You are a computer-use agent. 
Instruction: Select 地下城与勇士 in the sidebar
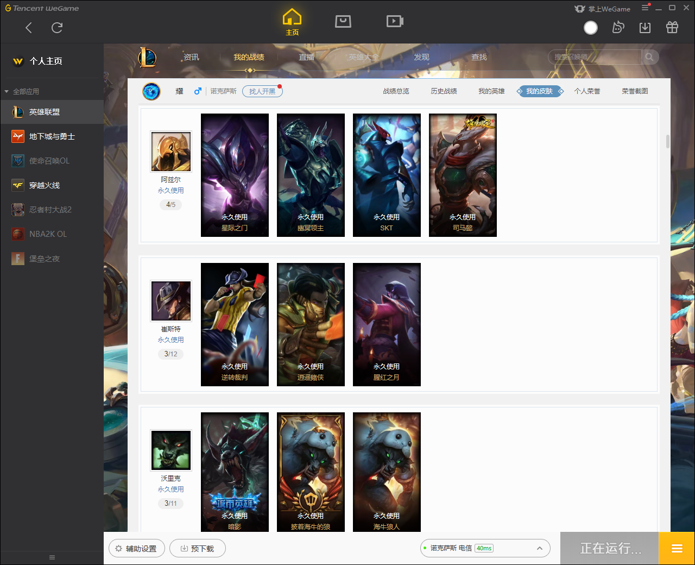coord(52,136)
